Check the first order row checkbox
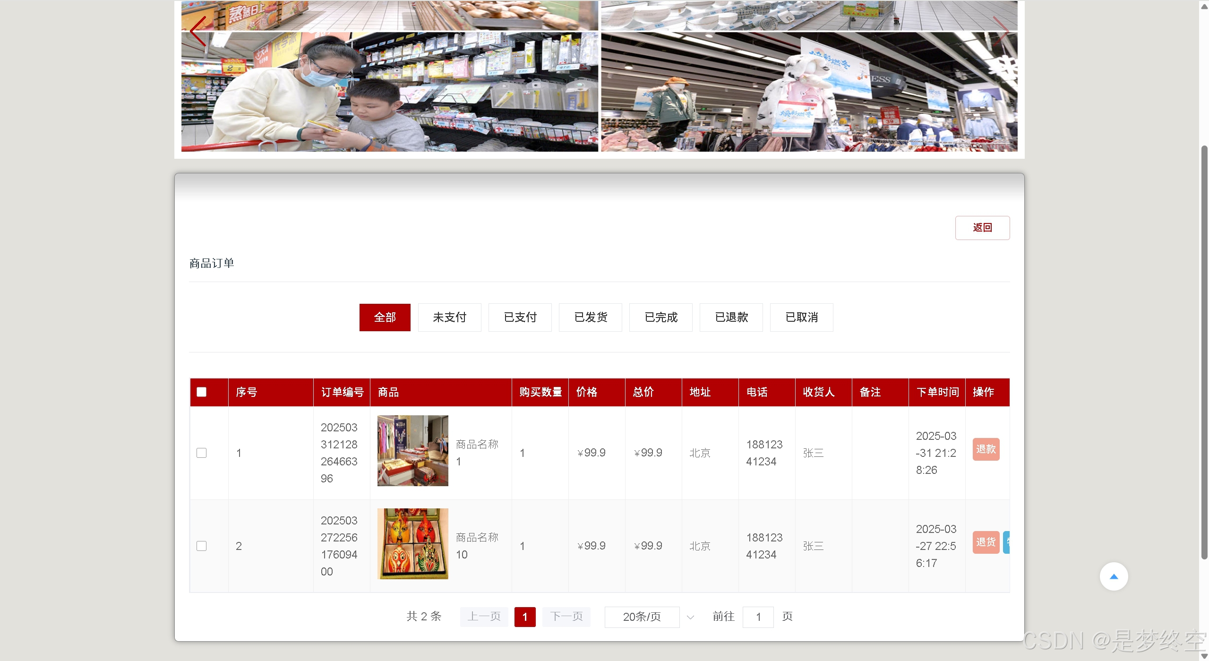This screenshot has height=661, width=1209. pyautogui.click(x=202, y=453)
